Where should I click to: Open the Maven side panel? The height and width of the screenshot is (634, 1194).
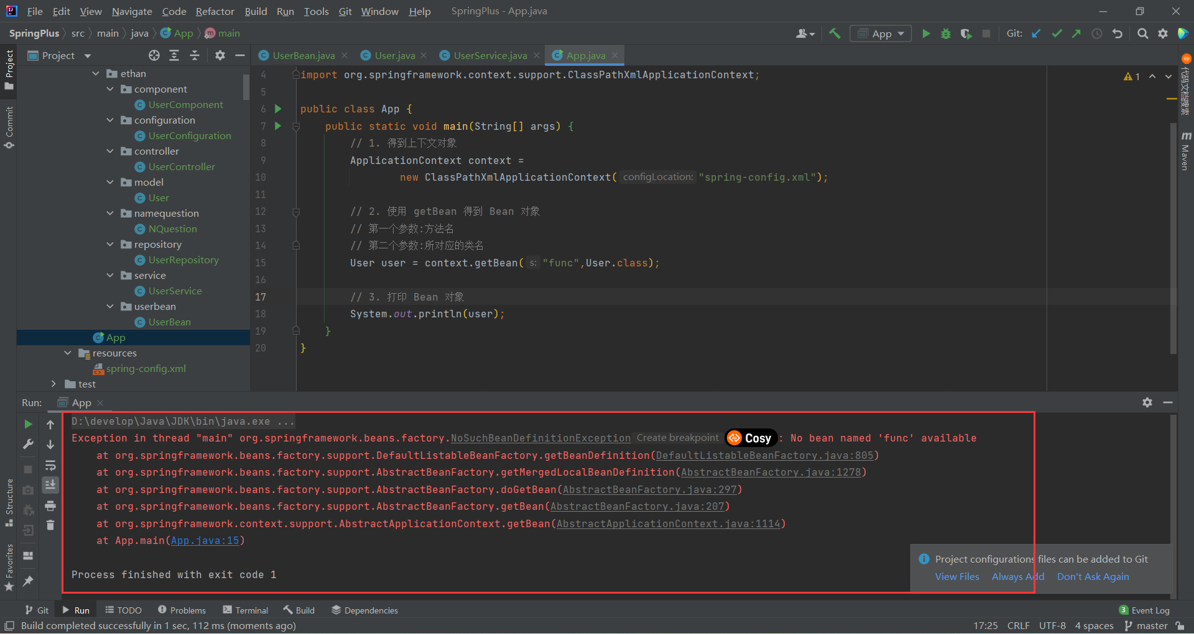1185,150
